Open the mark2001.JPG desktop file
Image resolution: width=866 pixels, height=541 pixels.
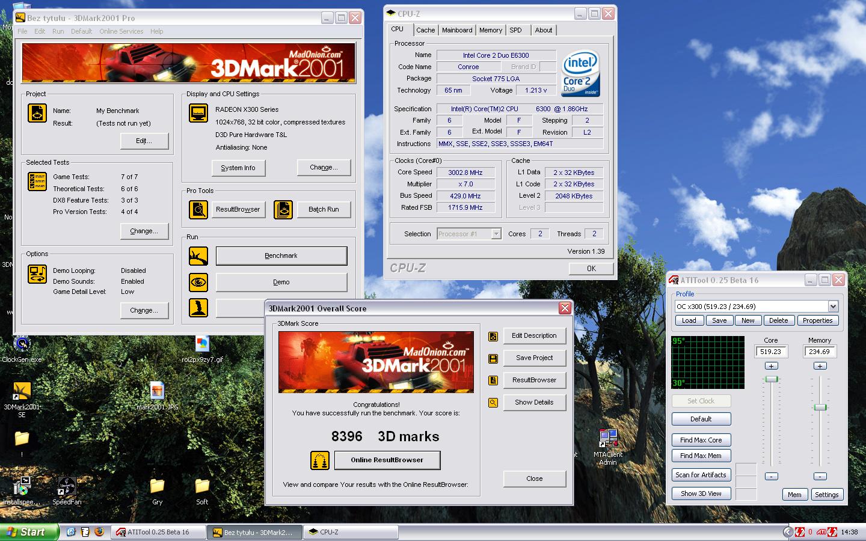[158, 396]
